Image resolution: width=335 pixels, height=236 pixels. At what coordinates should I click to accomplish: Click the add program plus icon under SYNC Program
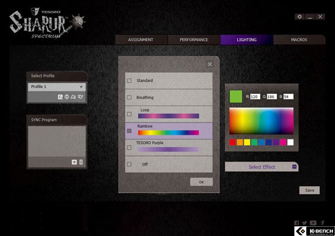(74, 162)
